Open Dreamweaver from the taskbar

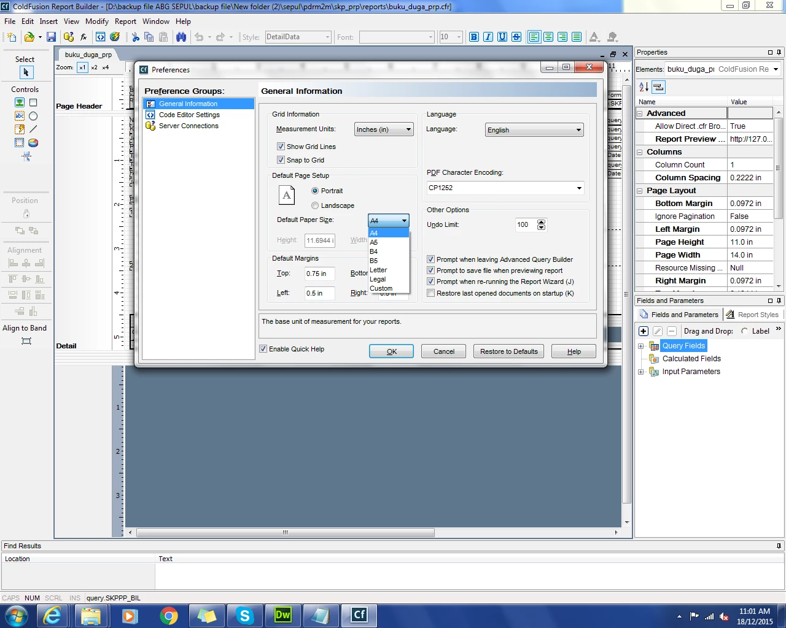click(x=282, y=615)
